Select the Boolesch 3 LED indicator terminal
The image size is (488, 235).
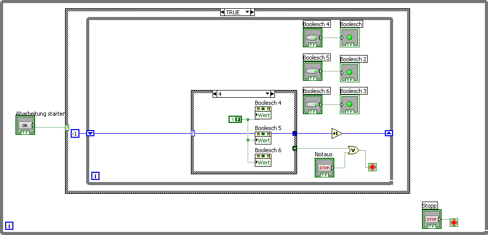(350, 104)
